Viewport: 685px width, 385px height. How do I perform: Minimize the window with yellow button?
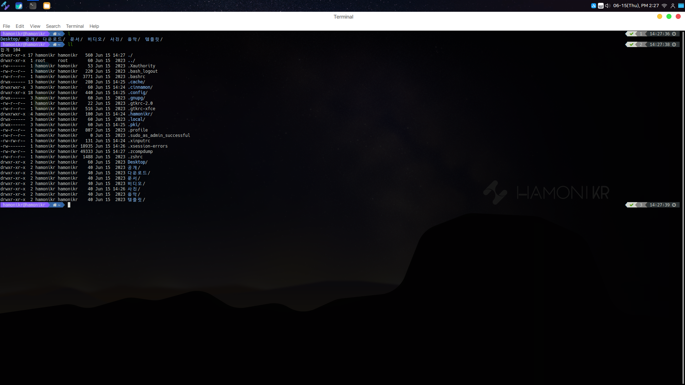tap(660, 16)
